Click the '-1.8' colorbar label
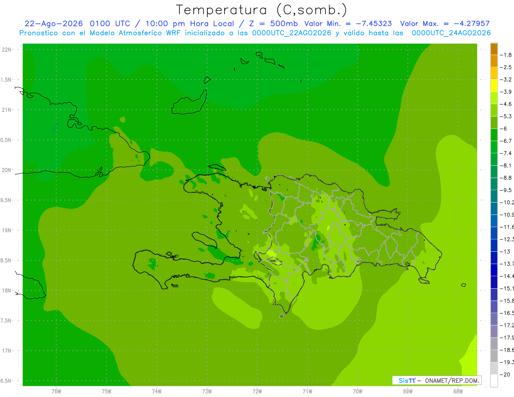 [505, 55]
